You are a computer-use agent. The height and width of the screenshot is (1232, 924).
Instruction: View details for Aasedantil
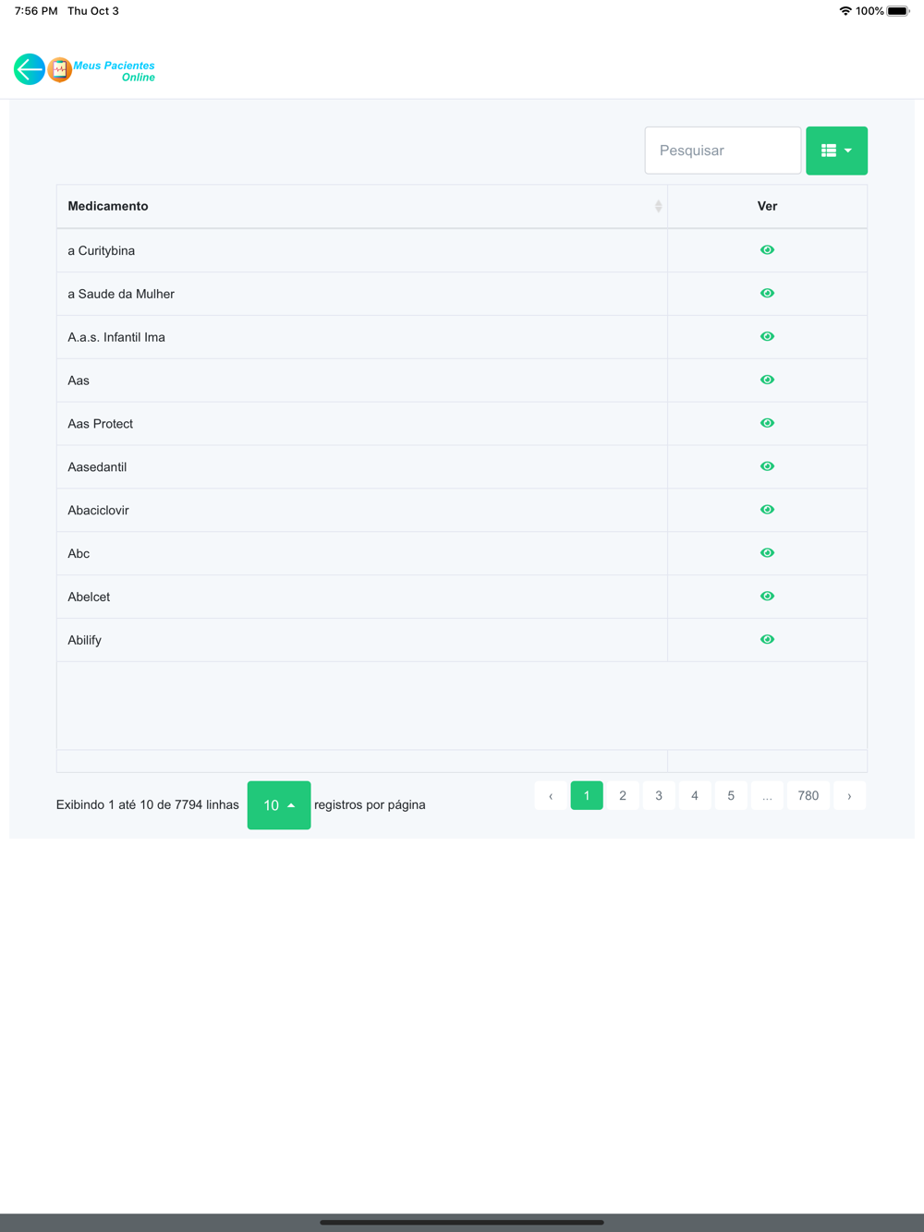pos(767,466)
